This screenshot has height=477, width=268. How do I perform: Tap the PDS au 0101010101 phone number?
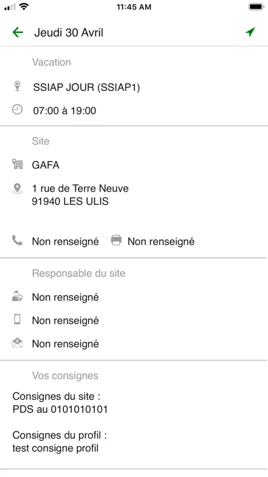[60, 409]
